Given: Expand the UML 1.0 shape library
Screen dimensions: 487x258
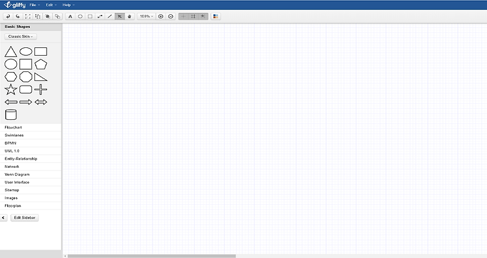Looking at the screenshot, I should [31, 151].
